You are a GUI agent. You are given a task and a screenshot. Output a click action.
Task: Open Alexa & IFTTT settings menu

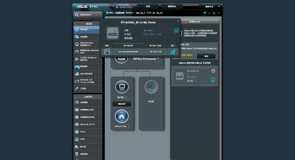(87, 124)
